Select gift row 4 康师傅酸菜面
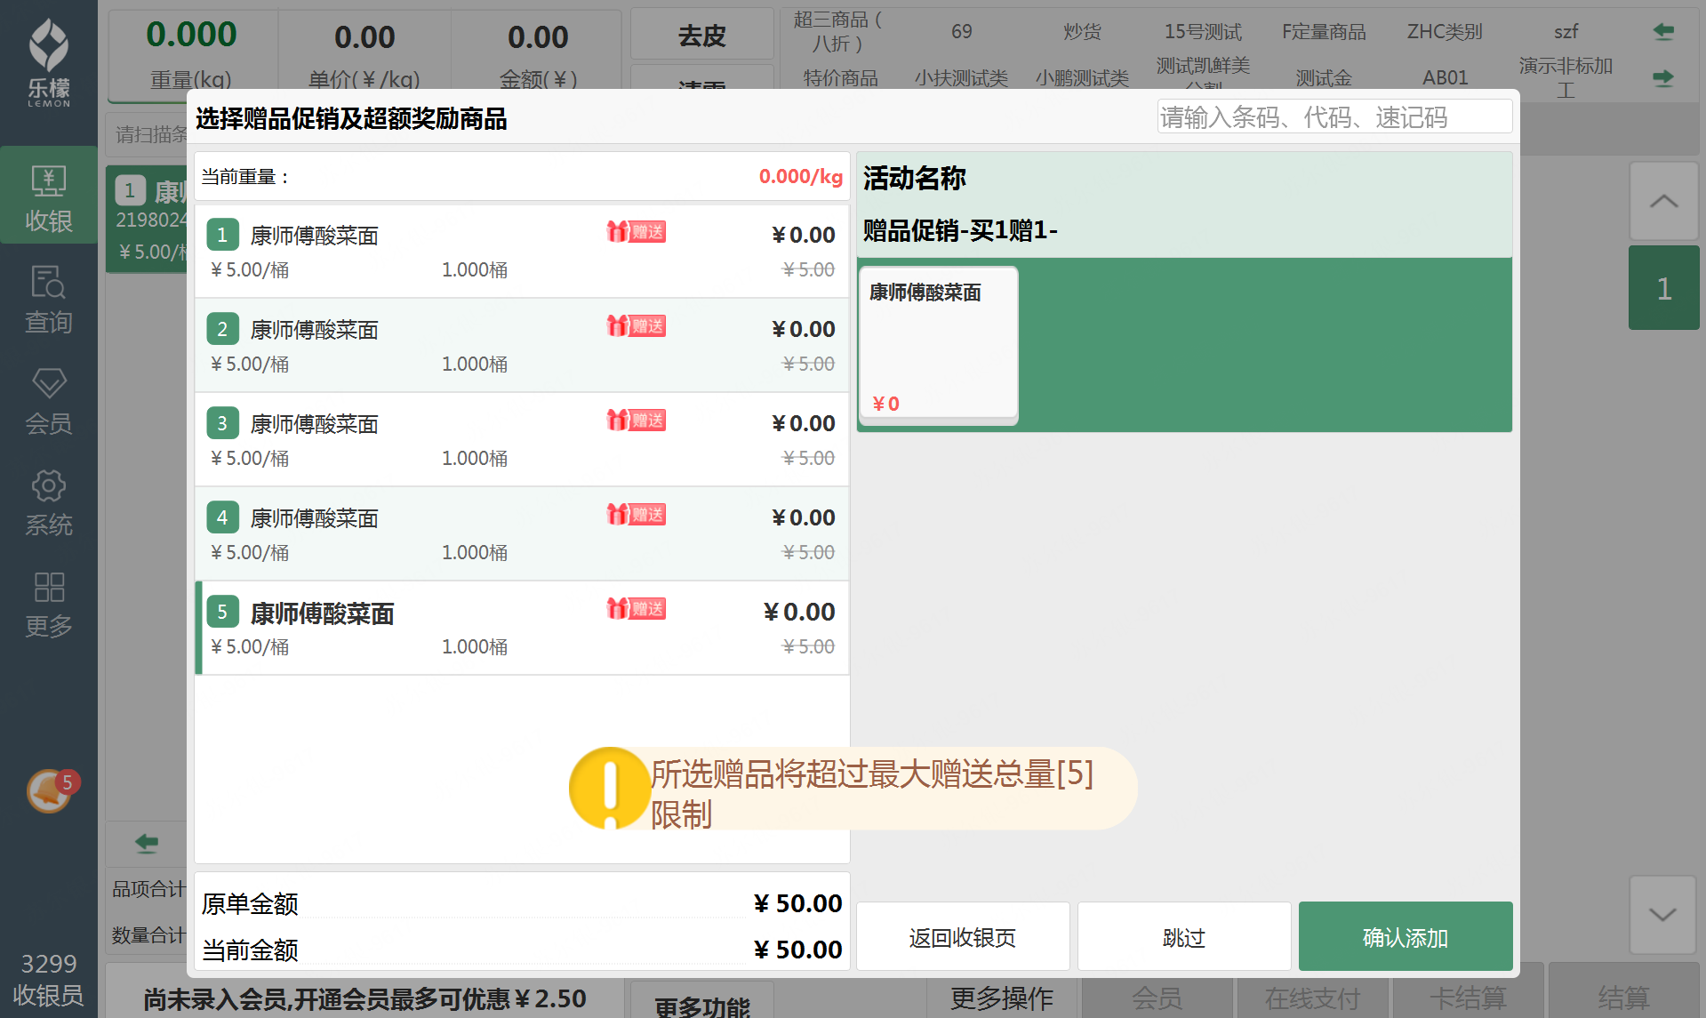The height and width of the screenshot is (1018, 1706). (522, 533)
